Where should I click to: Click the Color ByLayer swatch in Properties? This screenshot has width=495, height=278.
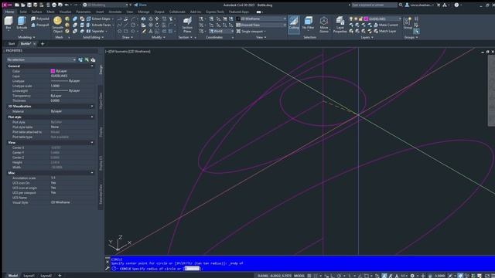click(x=53, y=71)
